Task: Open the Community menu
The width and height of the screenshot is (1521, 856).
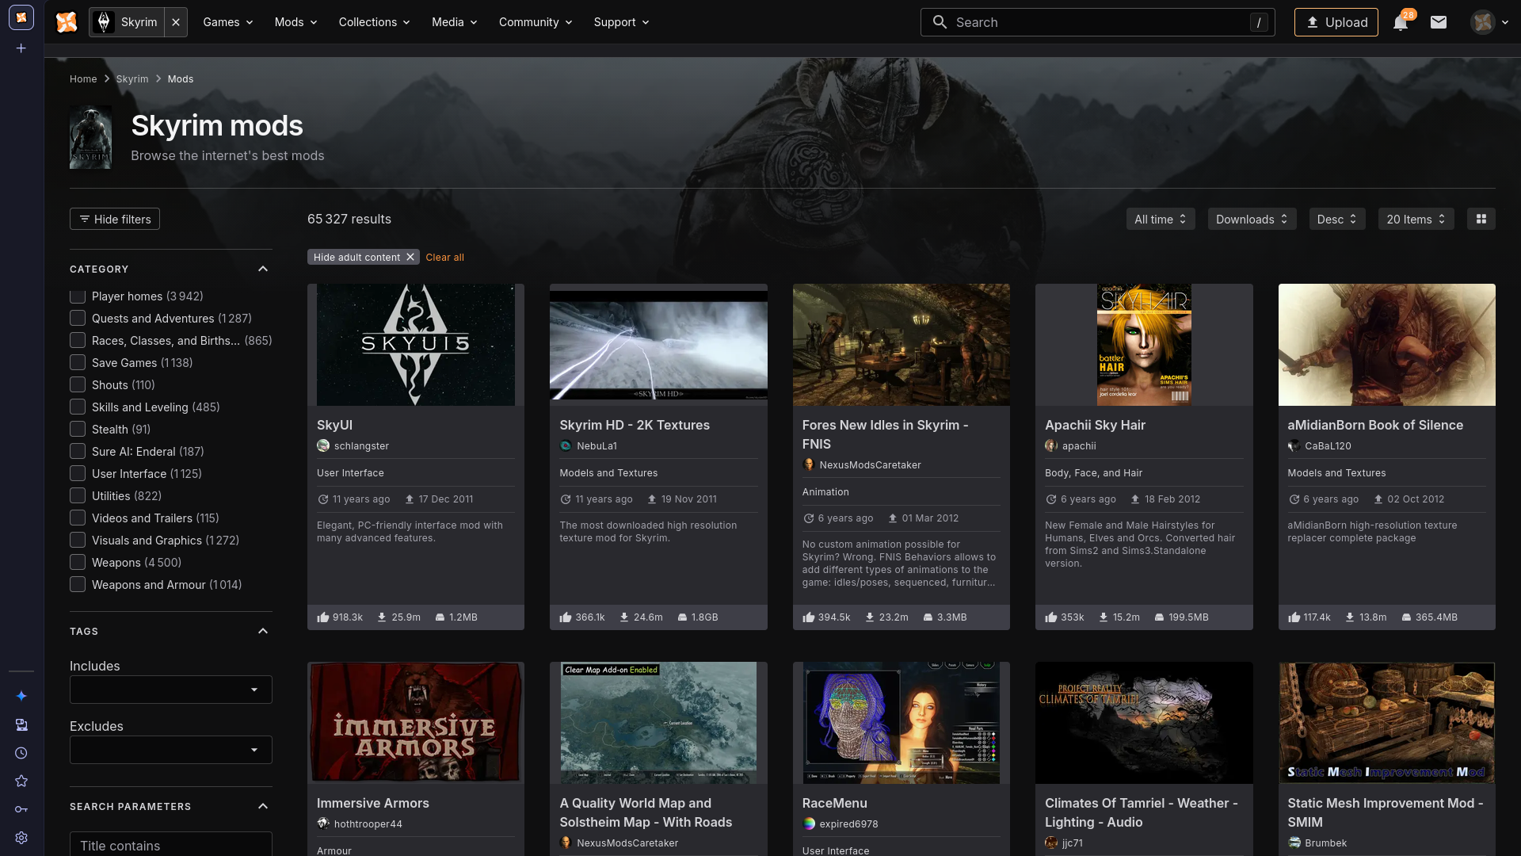Action: (x=536, y=22)
